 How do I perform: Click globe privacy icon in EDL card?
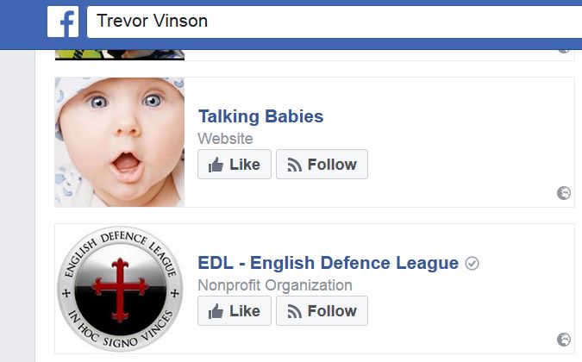[x=563, y=340]
